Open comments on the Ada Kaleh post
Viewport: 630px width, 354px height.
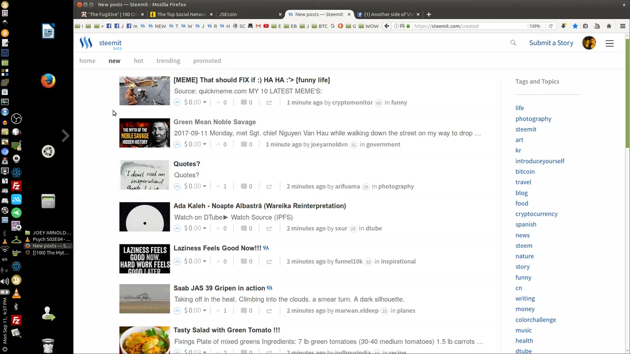(246, 228)
